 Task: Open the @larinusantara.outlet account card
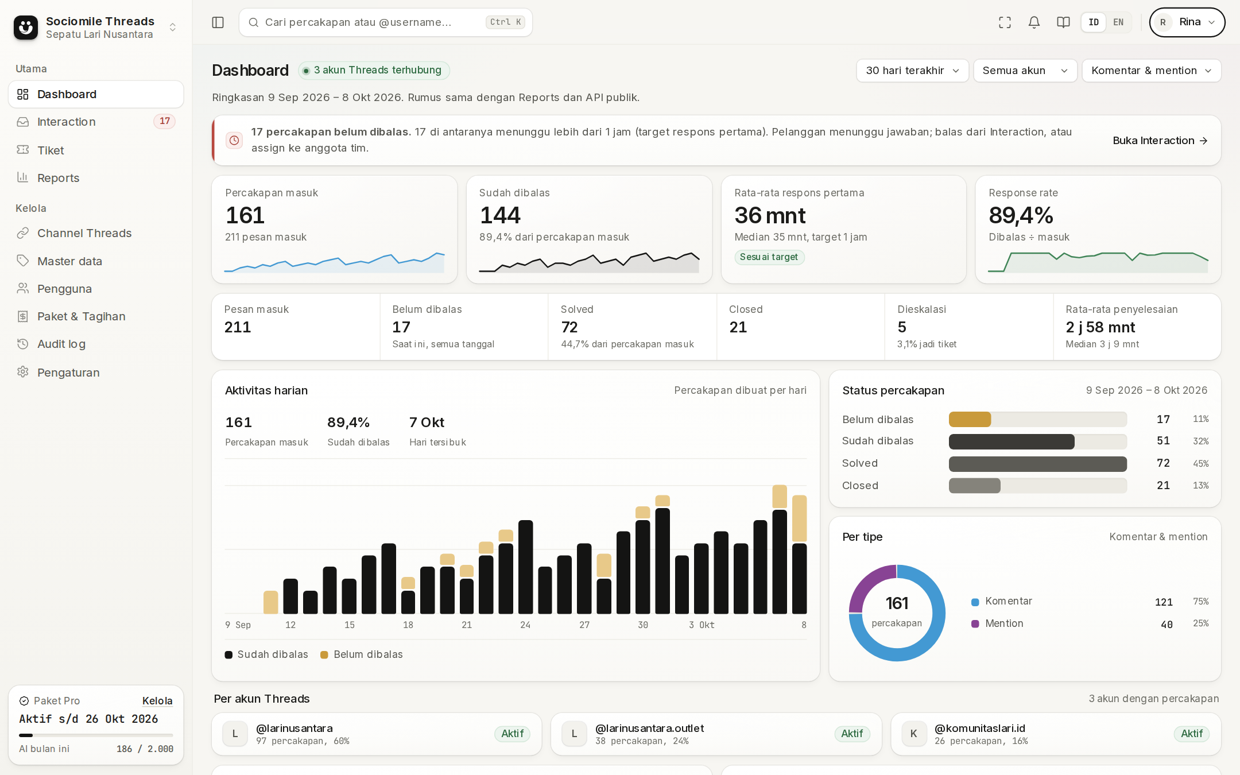click(x=716, y=734)
